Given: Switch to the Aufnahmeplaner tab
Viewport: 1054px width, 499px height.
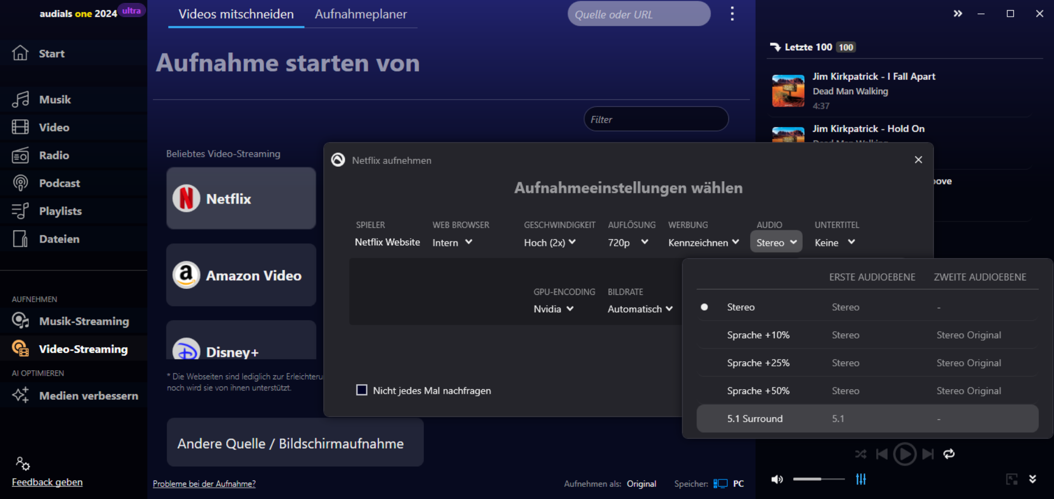Looking at the screenshot, I should click(360, 14).
